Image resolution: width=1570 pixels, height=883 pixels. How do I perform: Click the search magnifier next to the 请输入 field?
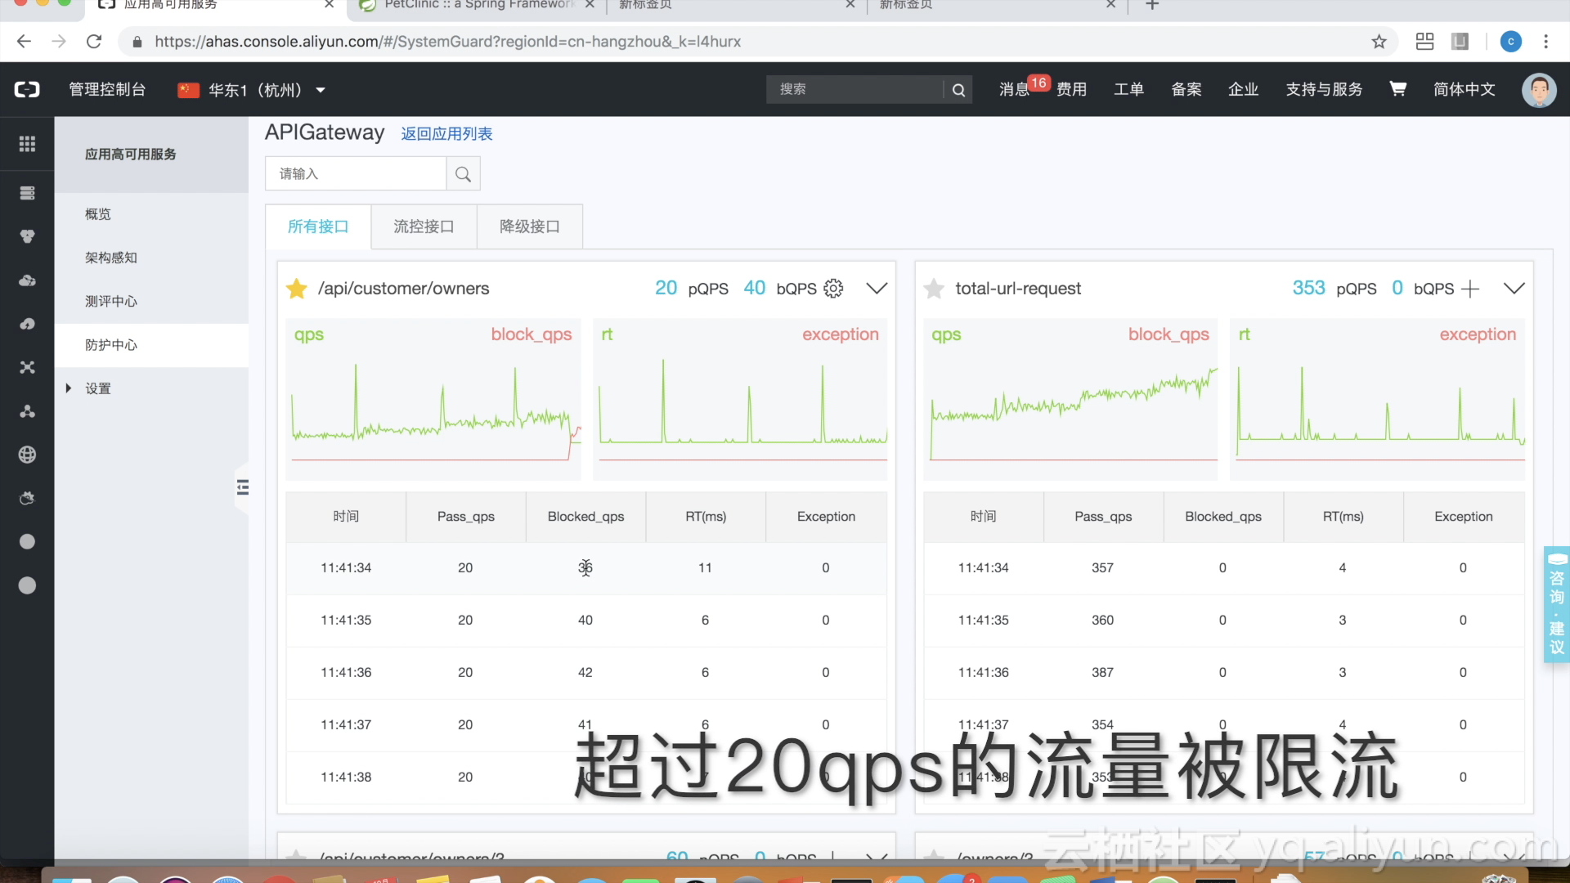pyautogui.click(x=463, y=174)
